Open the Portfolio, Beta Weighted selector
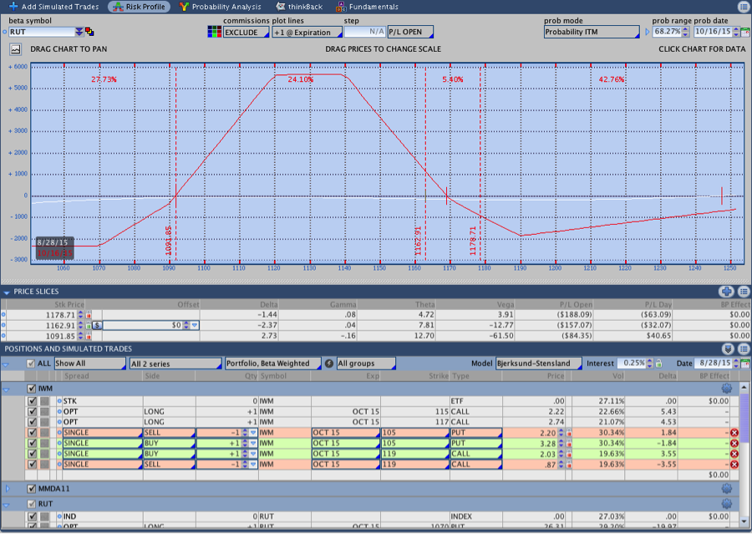This screenshot has width=752, height=534. coord(272,364)
